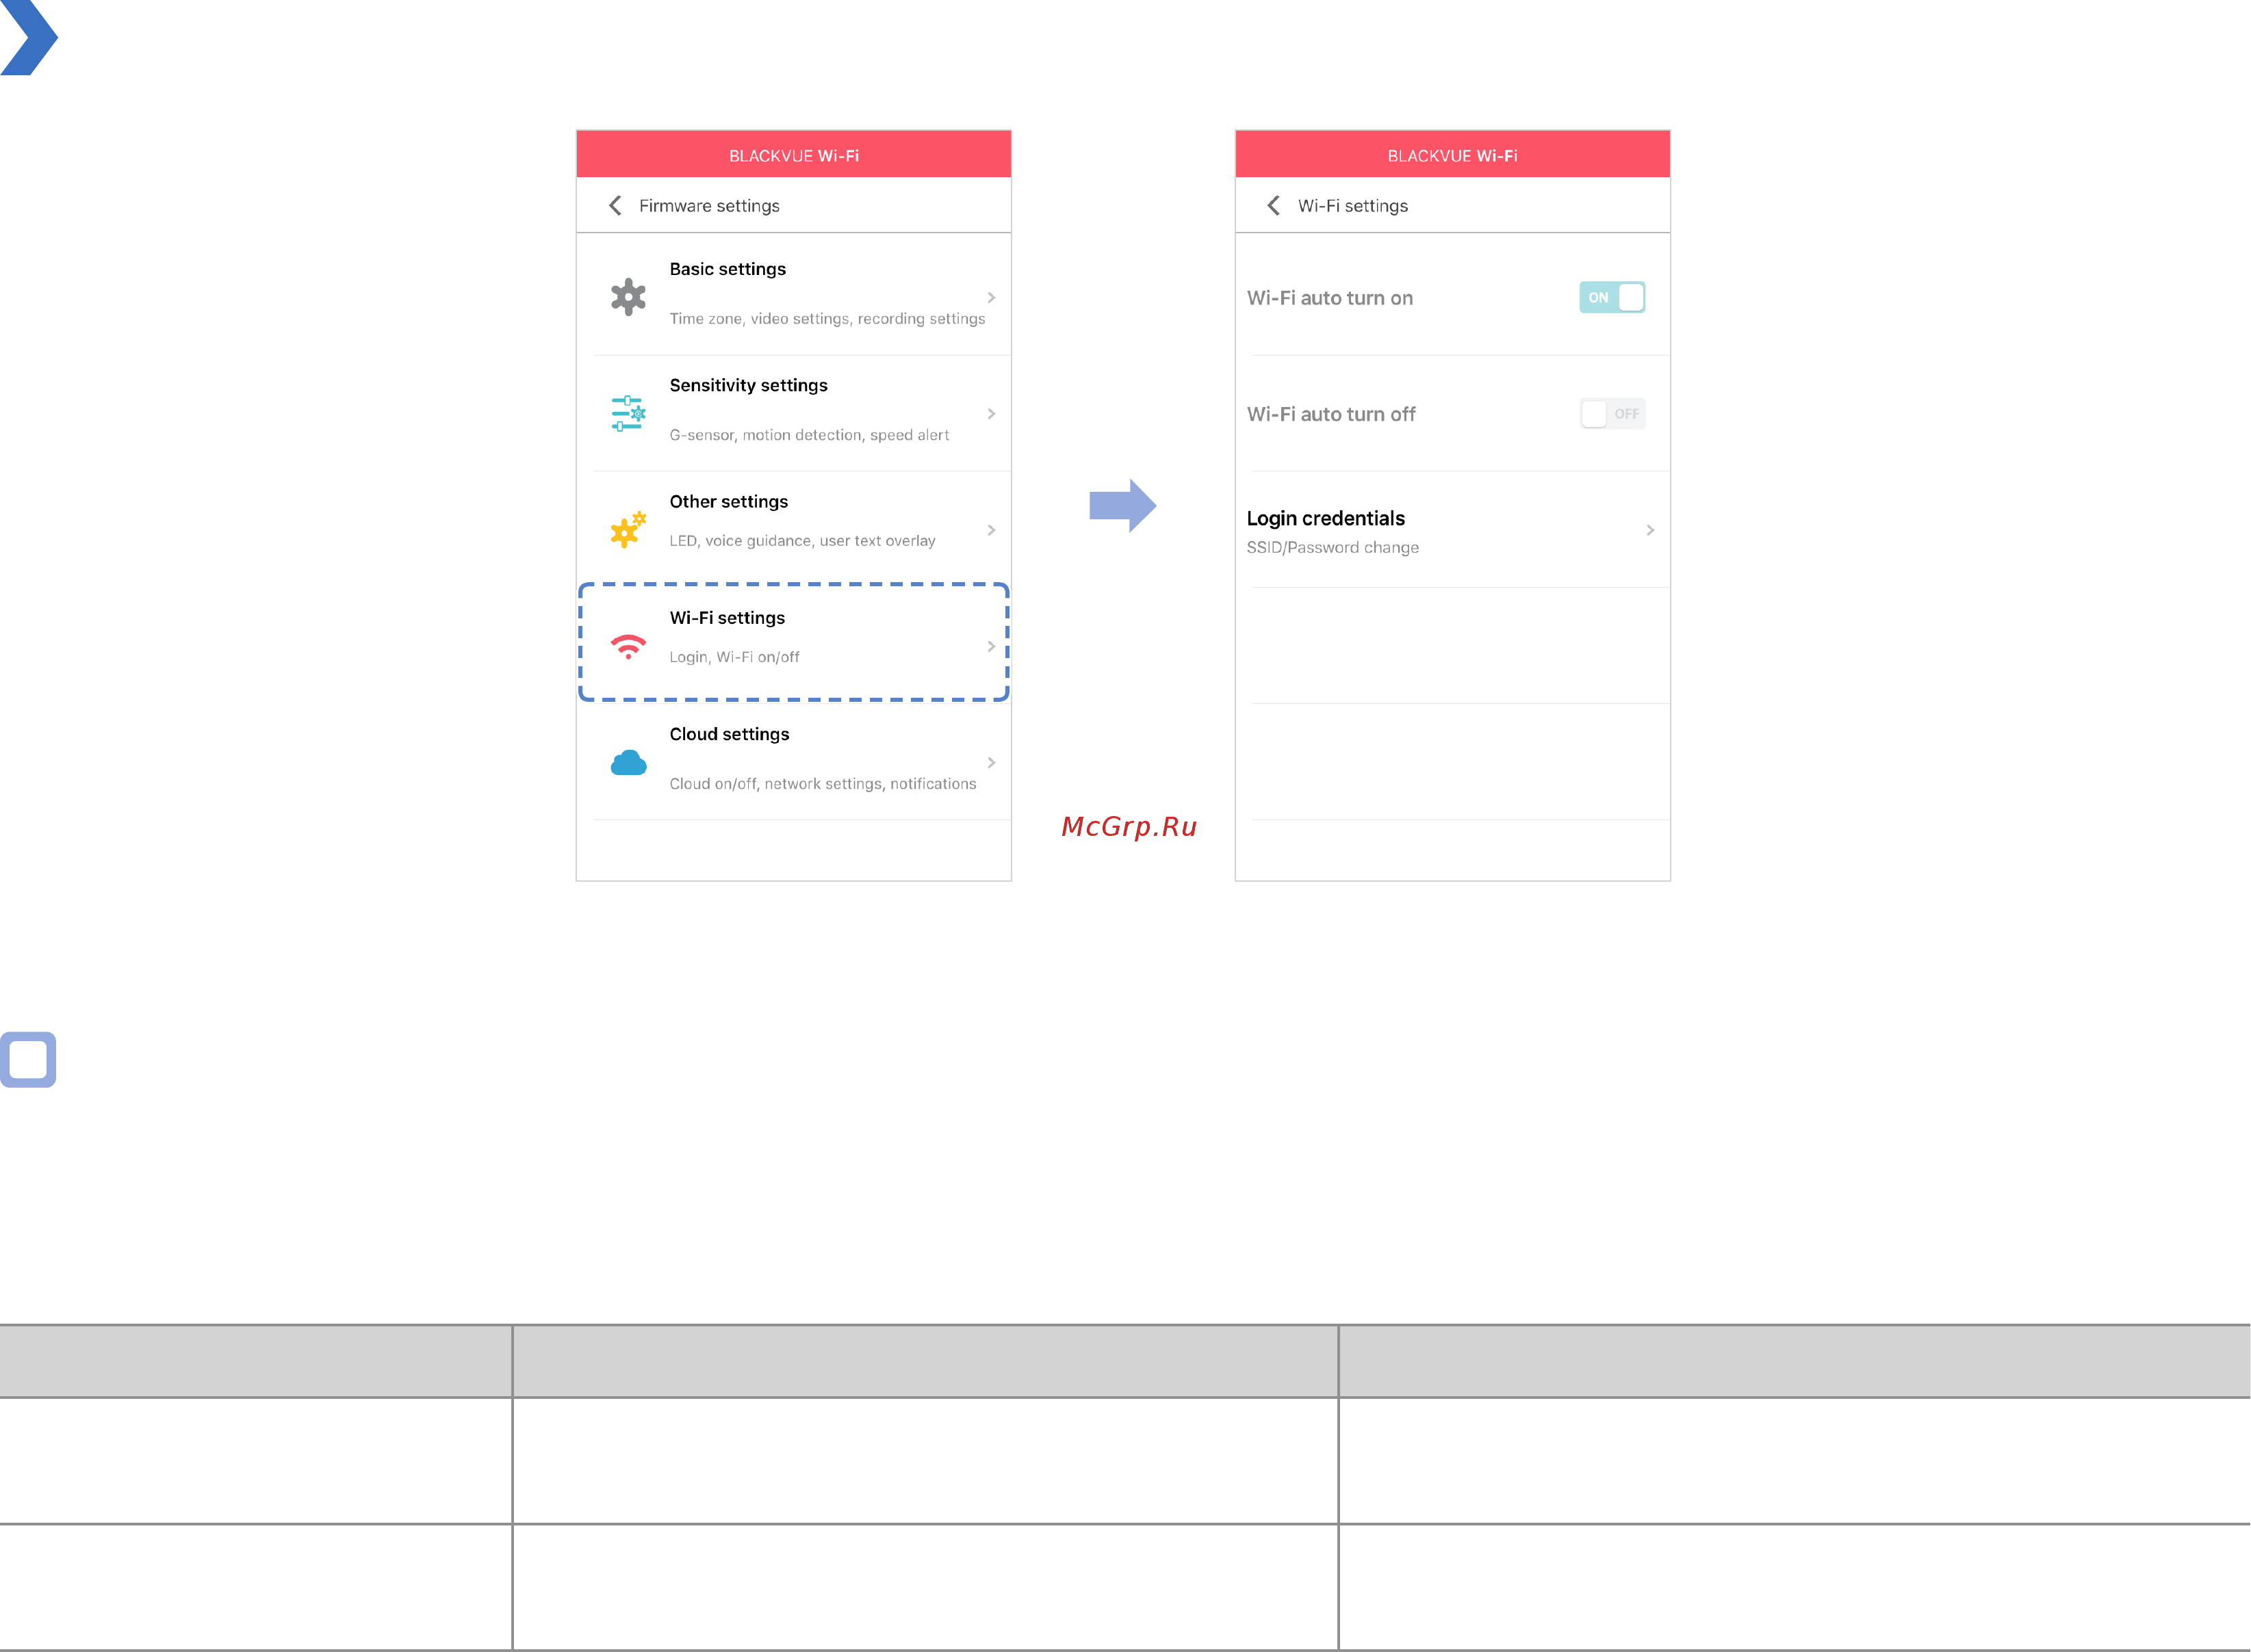
Task: Click 'Wi-Fi auto turn on' label
Action: pos(1330,298)
